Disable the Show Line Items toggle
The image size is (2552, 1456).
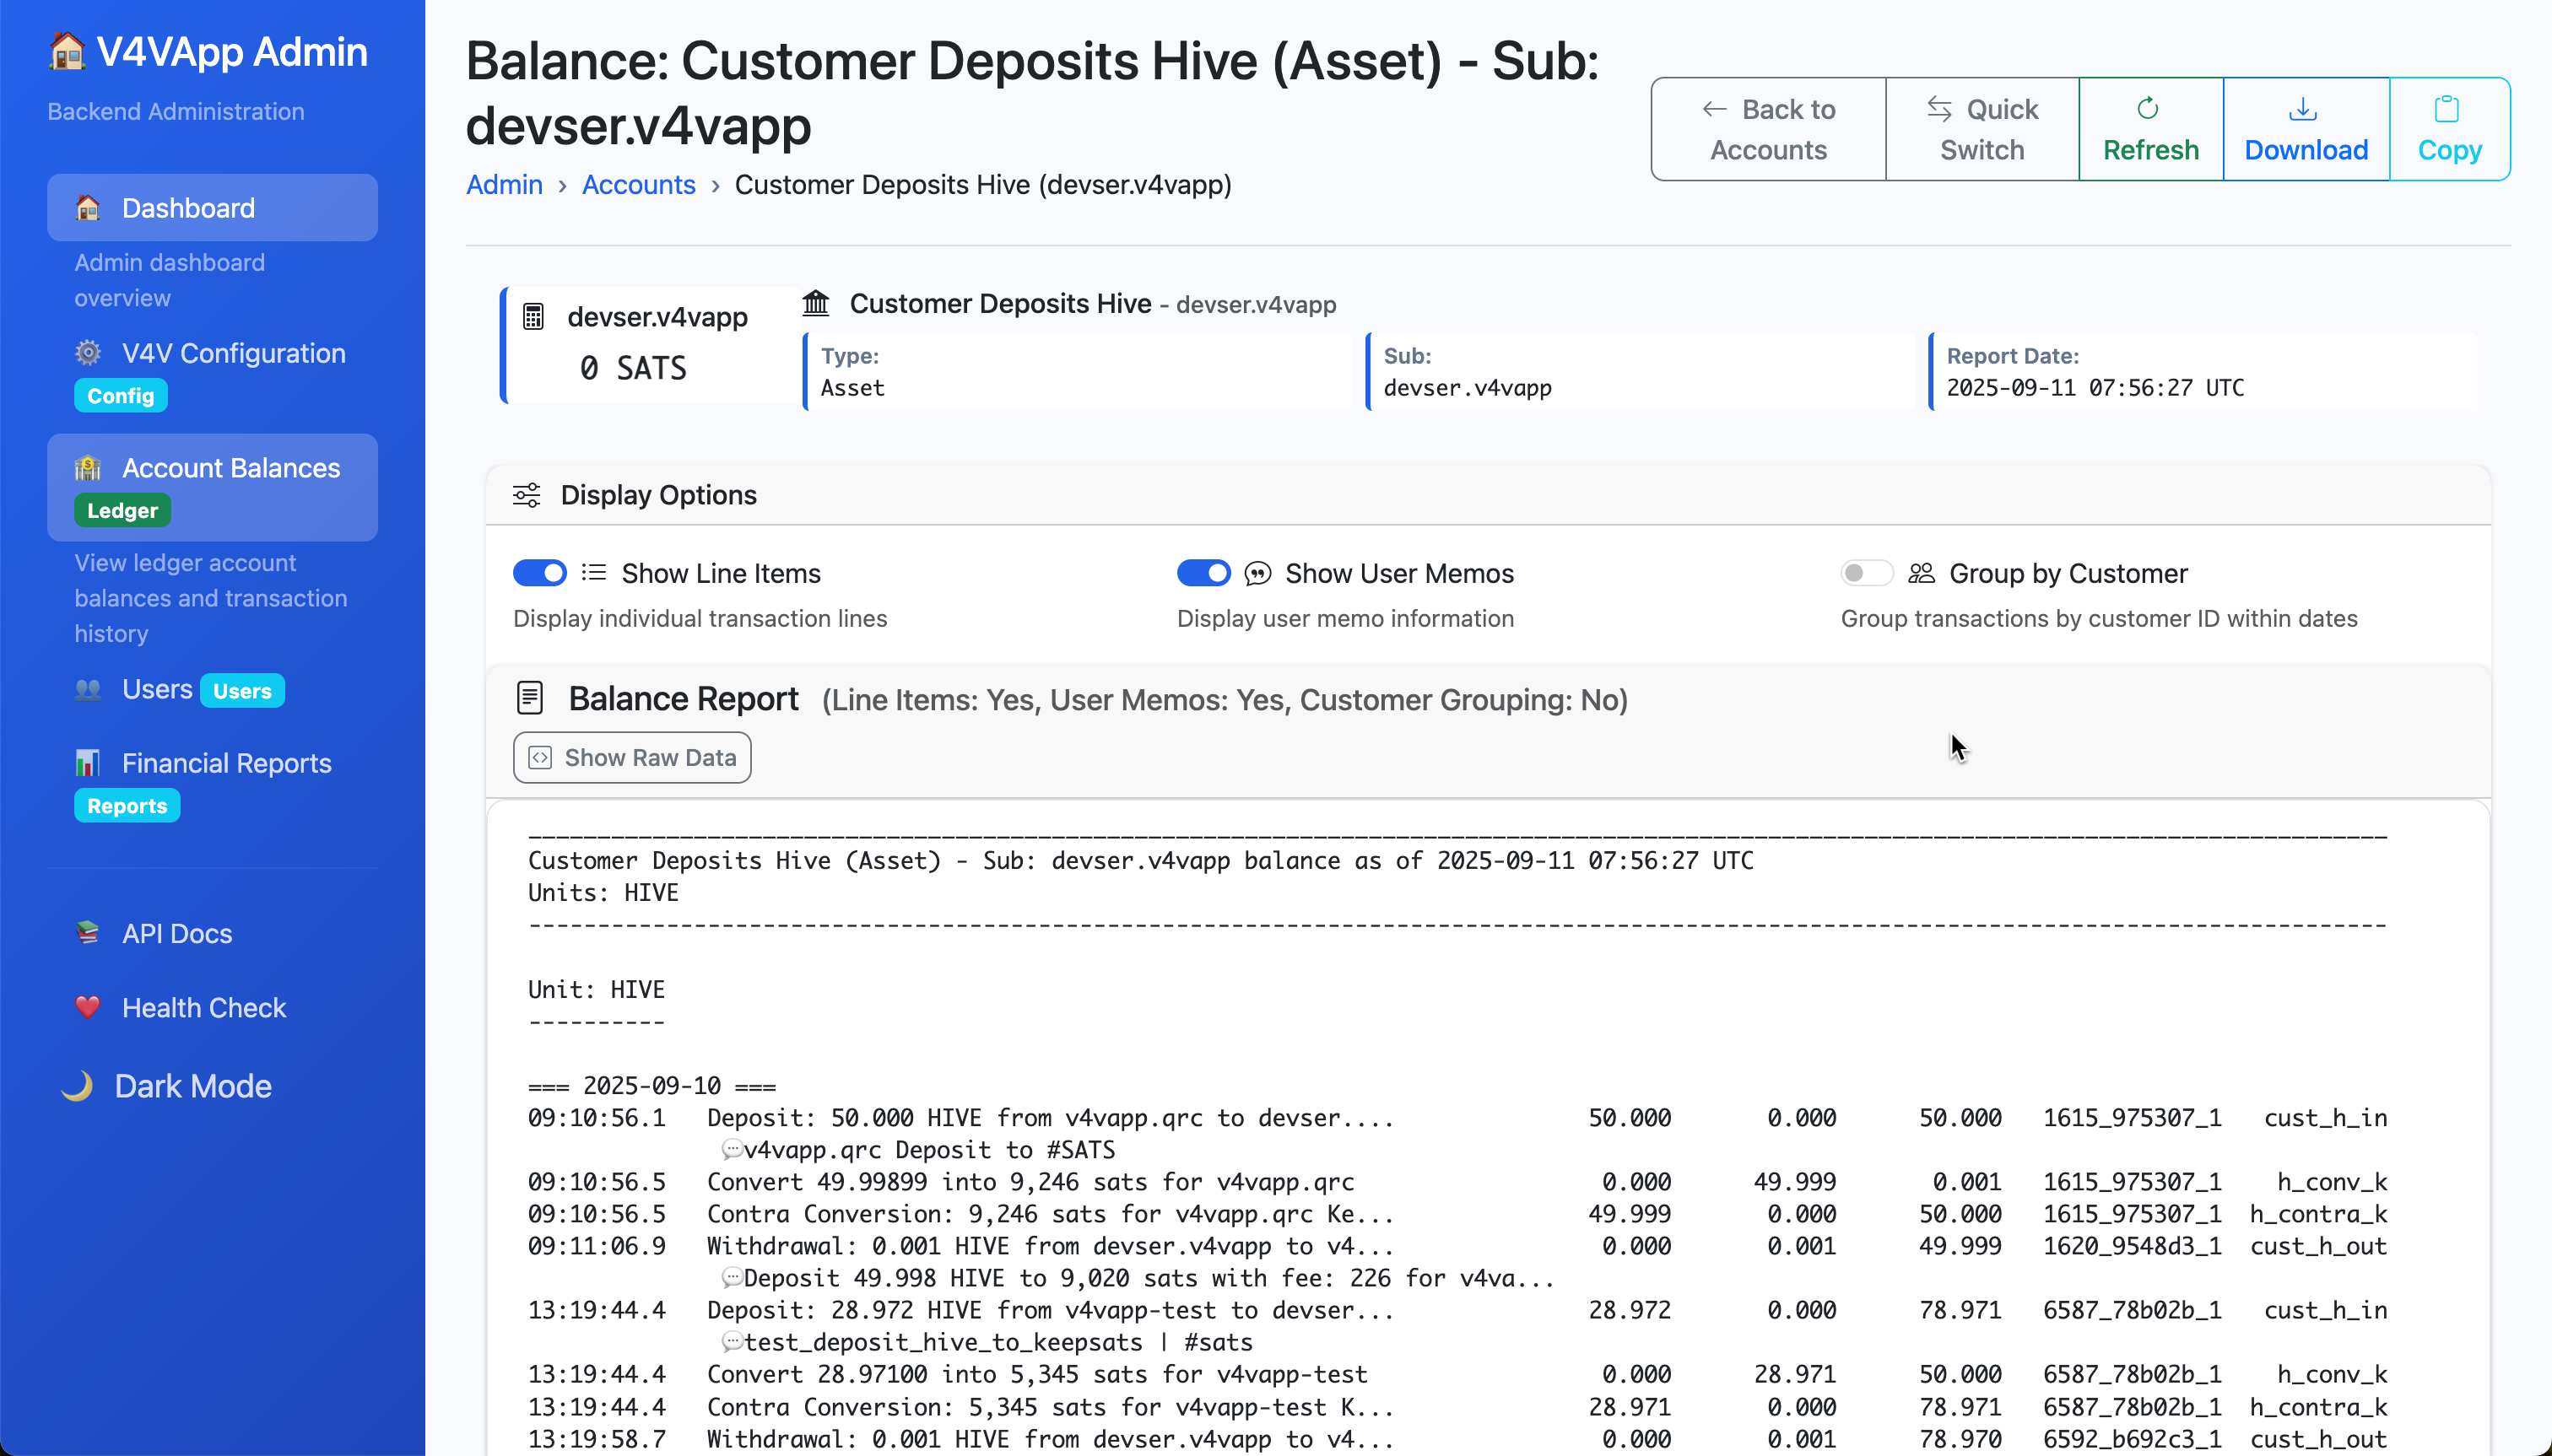coord(539,573)
